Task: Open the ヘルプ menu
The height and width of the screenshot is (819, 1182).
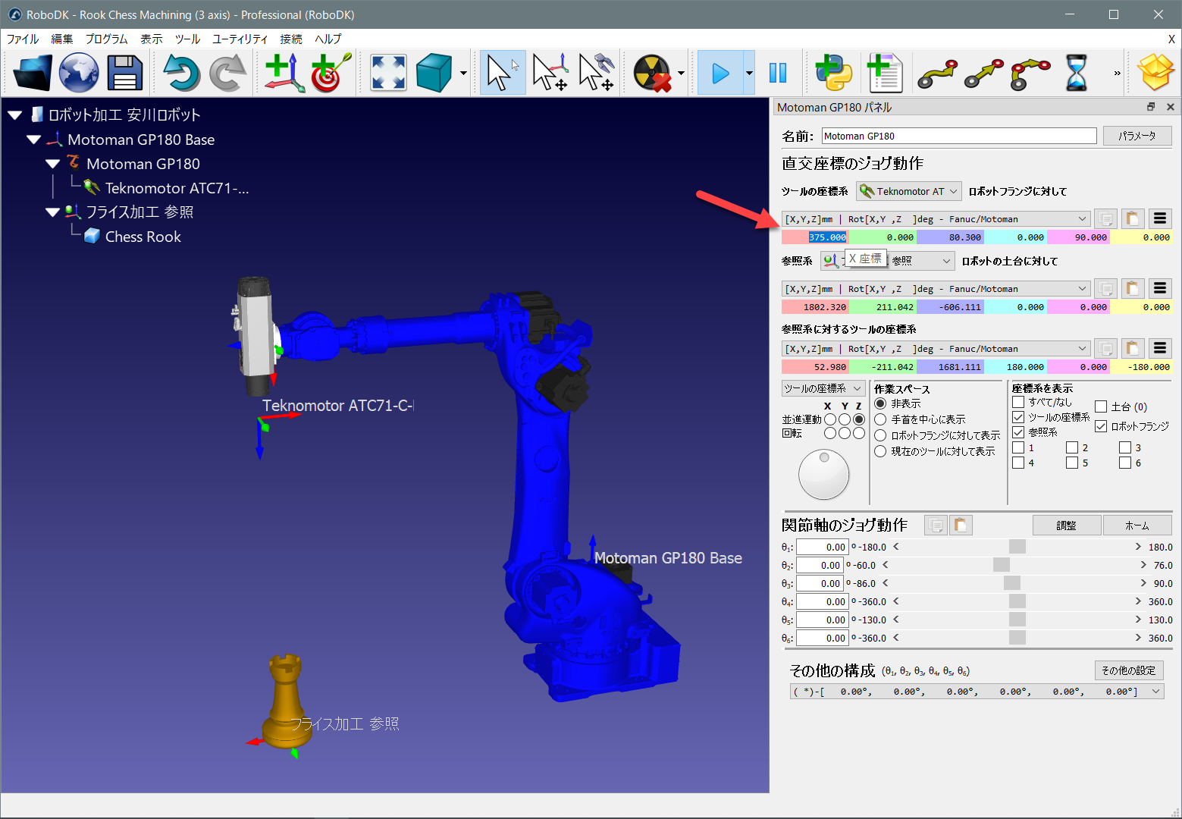Action: [328, 39]
